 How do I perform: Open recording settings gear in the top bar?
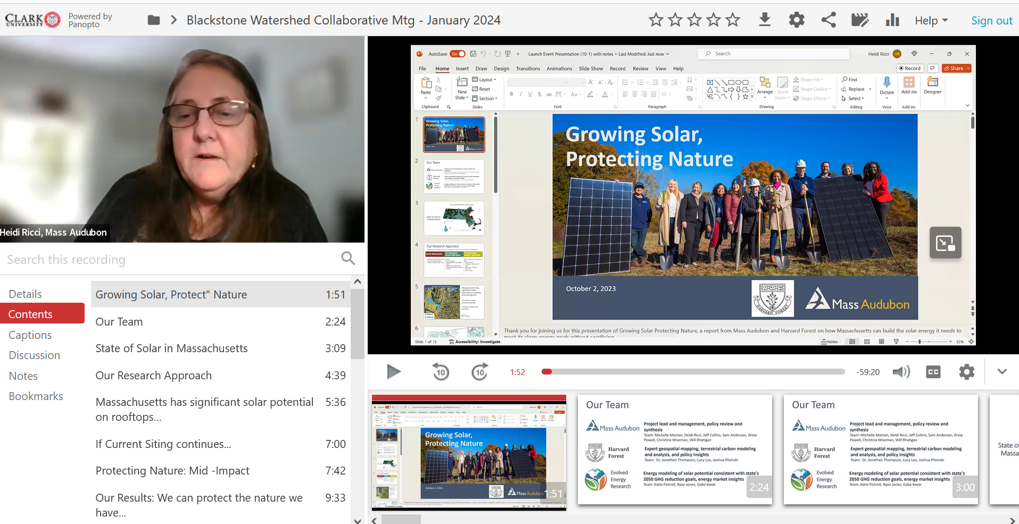[x=797, y=20]
